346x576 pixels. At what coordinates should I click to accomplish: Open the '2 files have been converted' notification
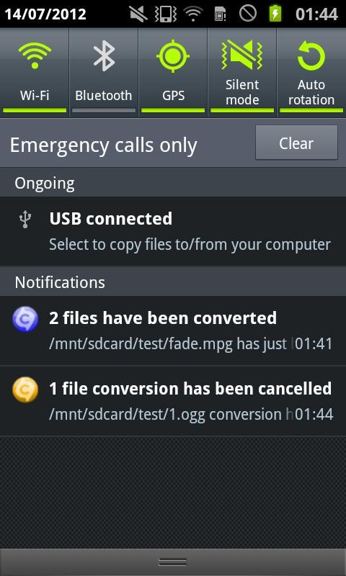point(173,330)
